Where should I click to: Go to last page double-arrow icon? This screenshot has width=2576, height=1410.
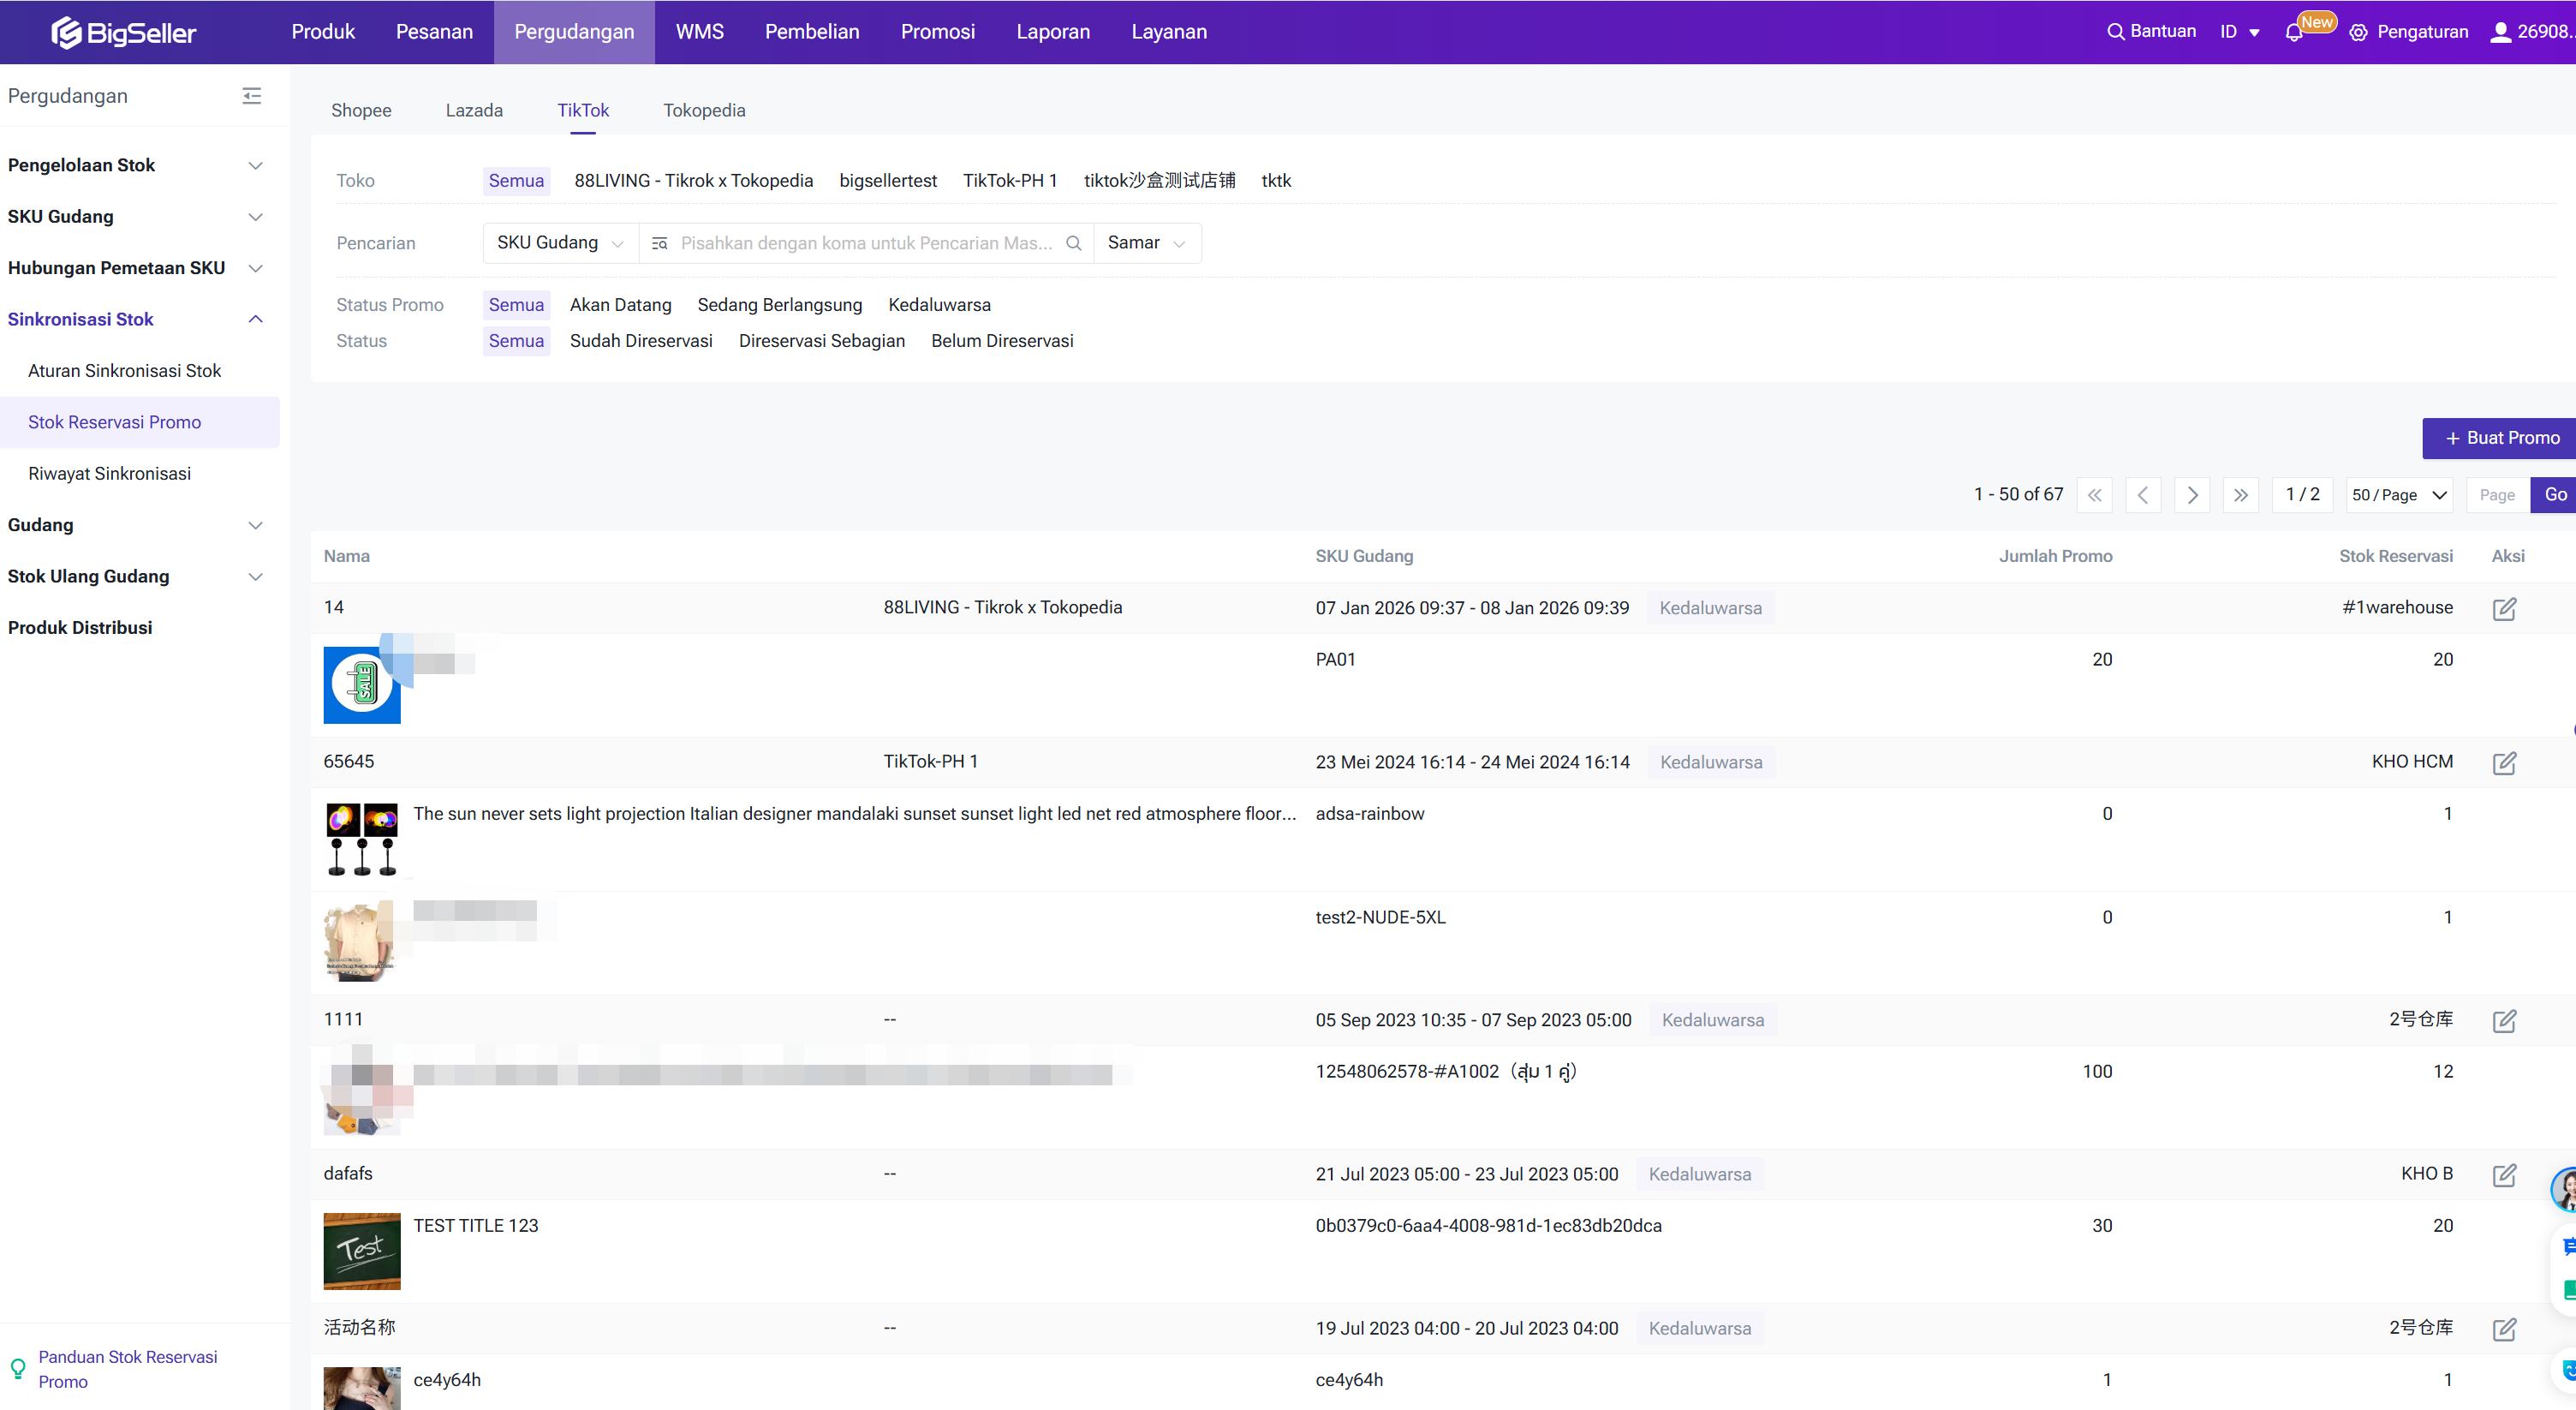click(x=2241, y=495)
